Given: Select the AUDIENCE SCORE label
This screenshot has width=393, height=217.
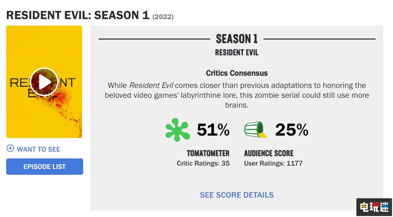Looking at the screenshot, I should click(x=268, y=153).
